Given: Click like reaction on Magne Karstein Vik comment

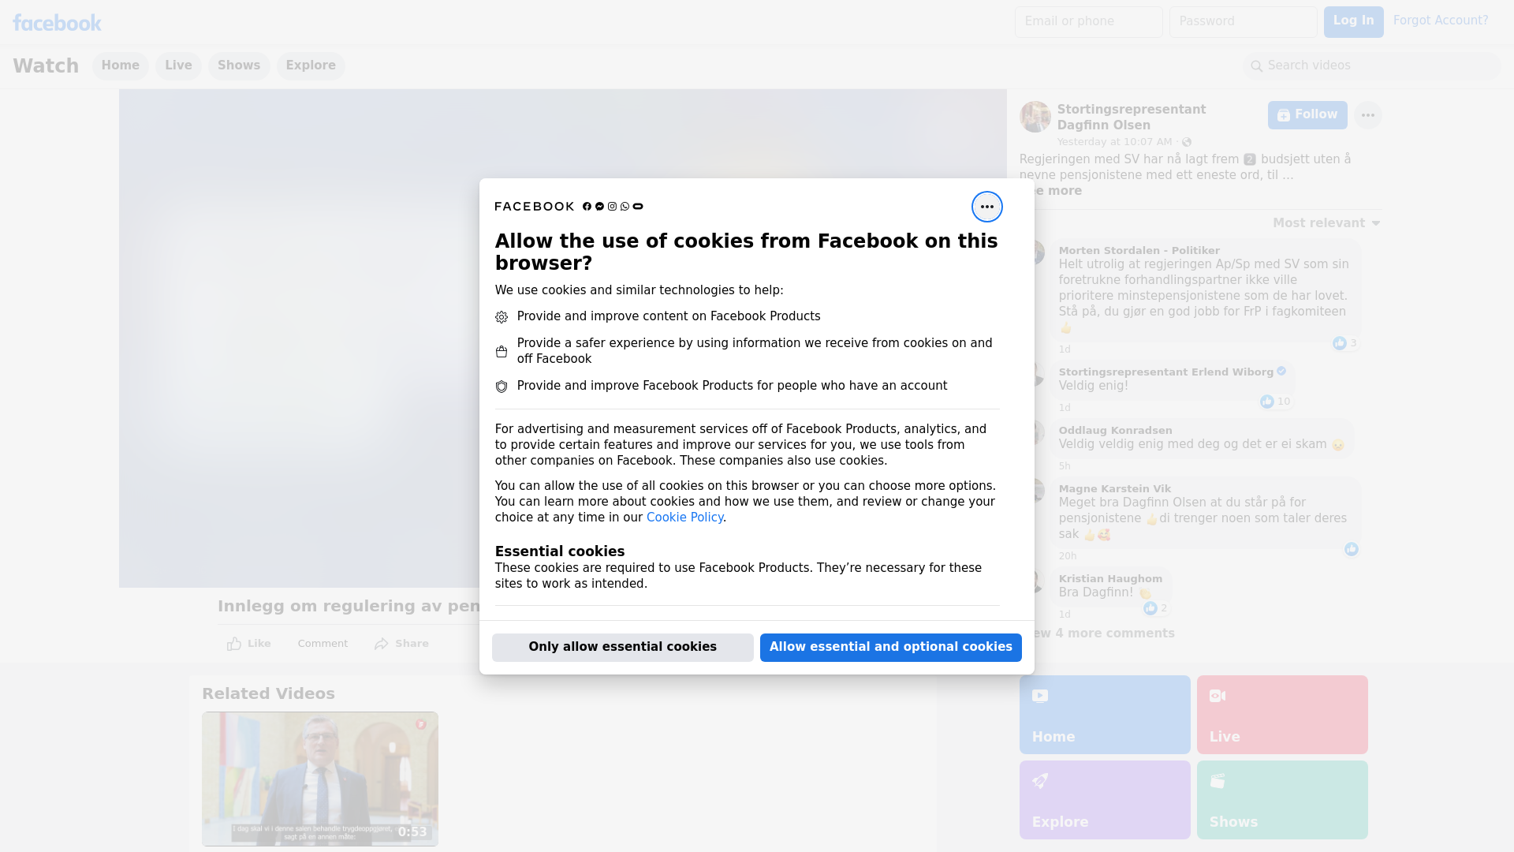Looking at the screenshot, I should click(x=1351, y=549).
